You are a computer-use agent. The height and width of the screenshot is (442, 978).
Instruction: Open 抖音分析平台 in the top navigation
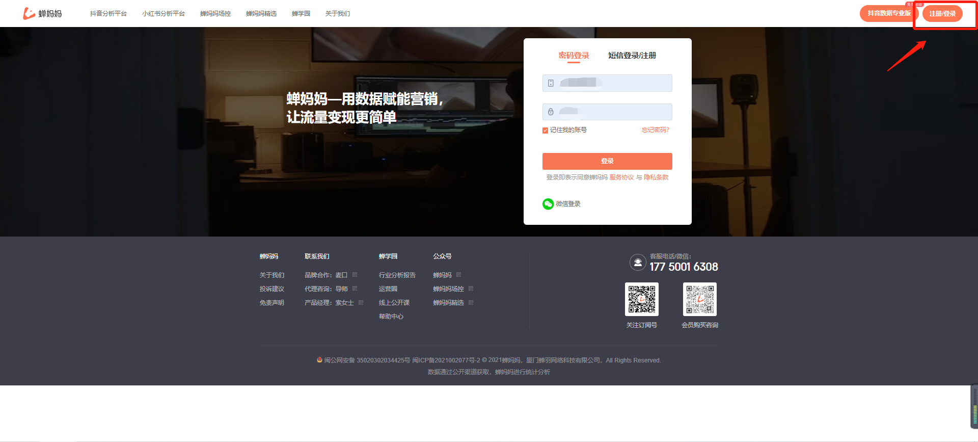click(108, 14)
